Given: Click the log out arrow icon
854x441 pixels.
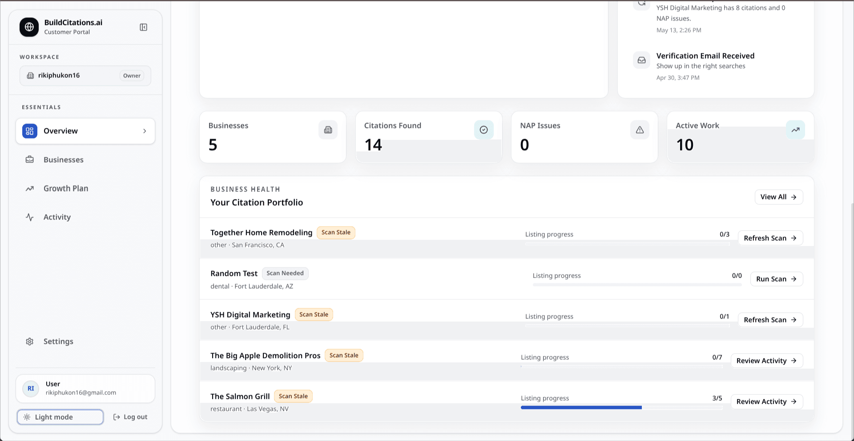Looking at the screenshot, I should point(117,417).
